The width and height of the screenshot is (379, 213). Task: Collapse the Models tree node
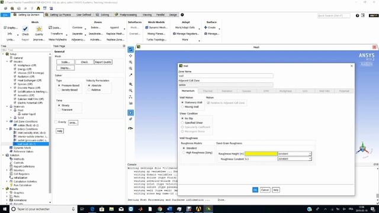pos(7,62)
